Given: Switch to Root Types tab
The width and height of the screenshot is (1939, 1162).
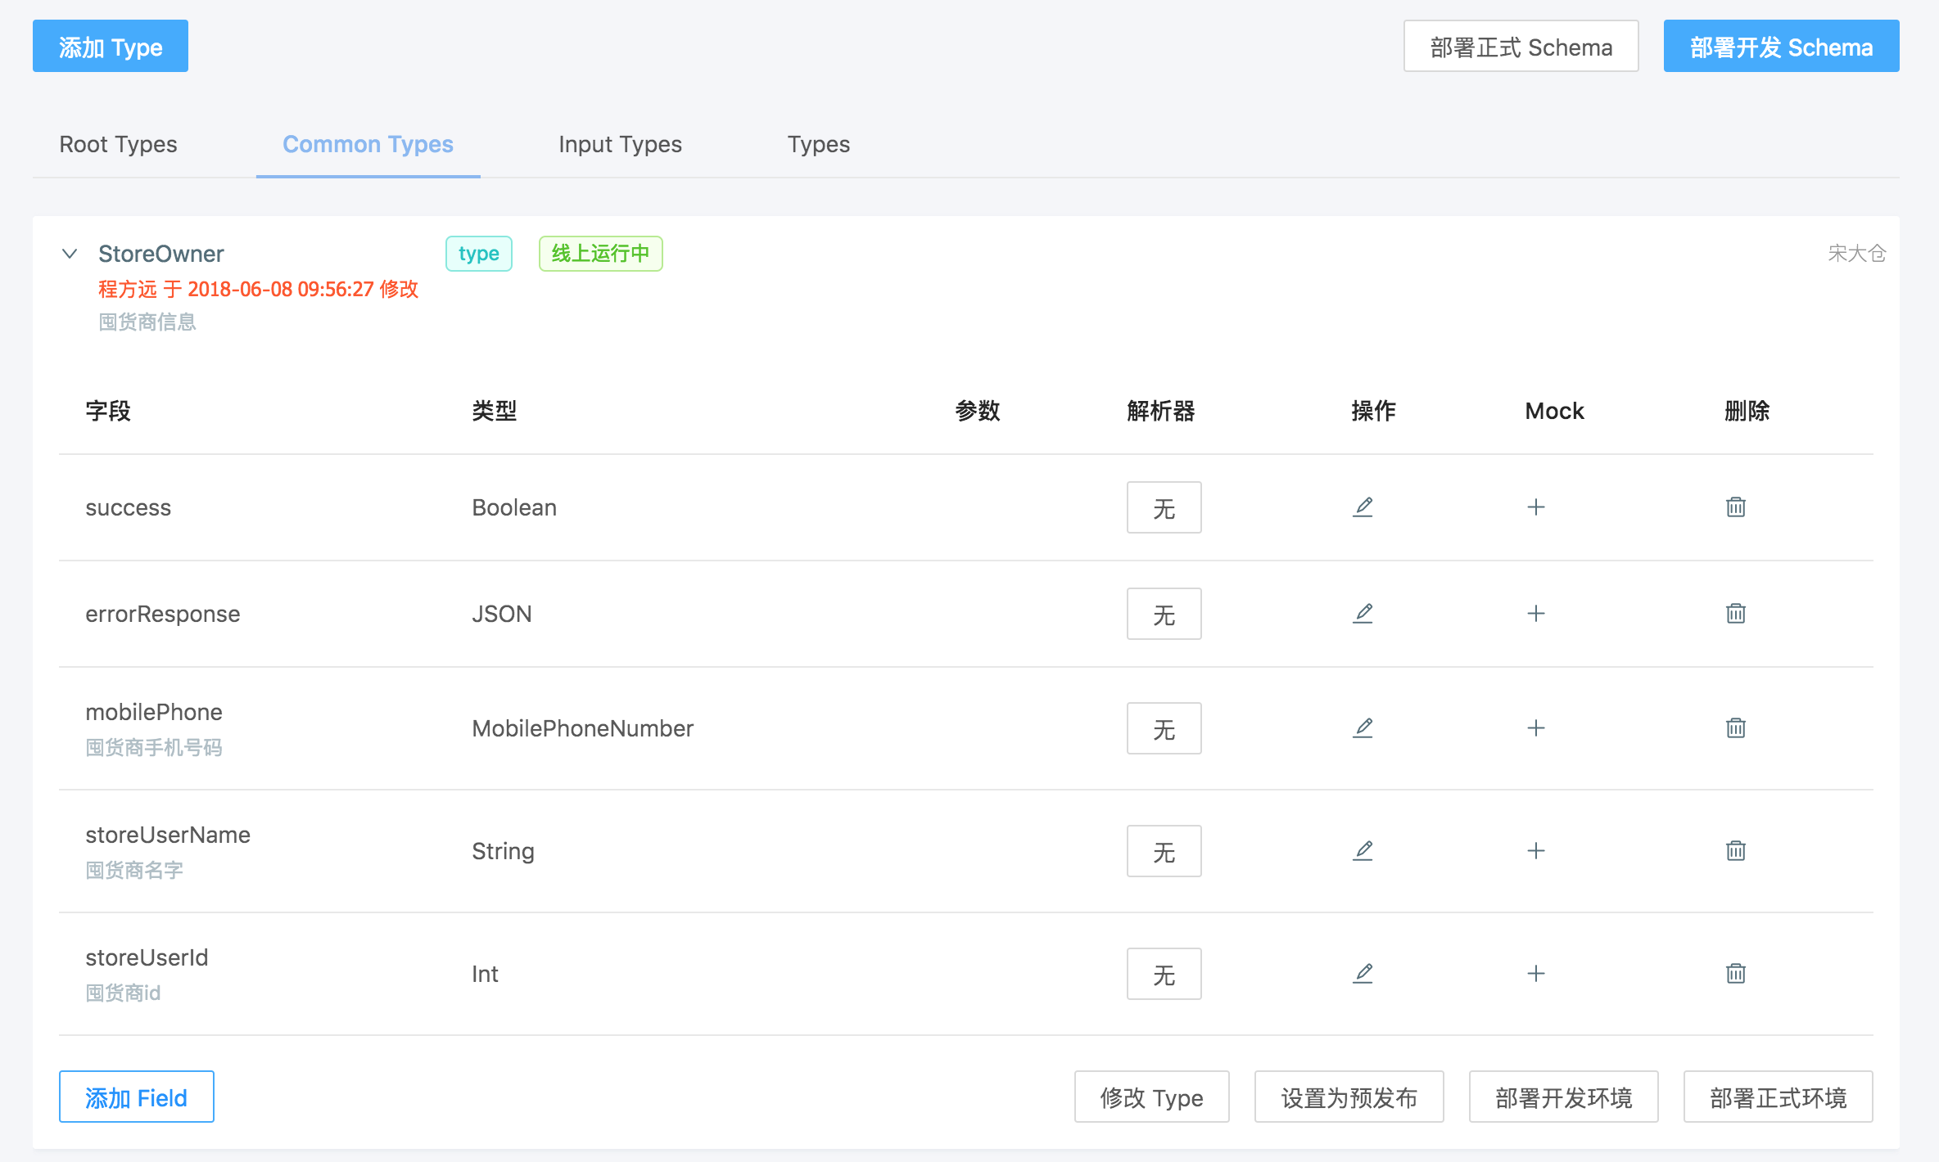Looking at the screenshot, I should [x=118, y=145].
